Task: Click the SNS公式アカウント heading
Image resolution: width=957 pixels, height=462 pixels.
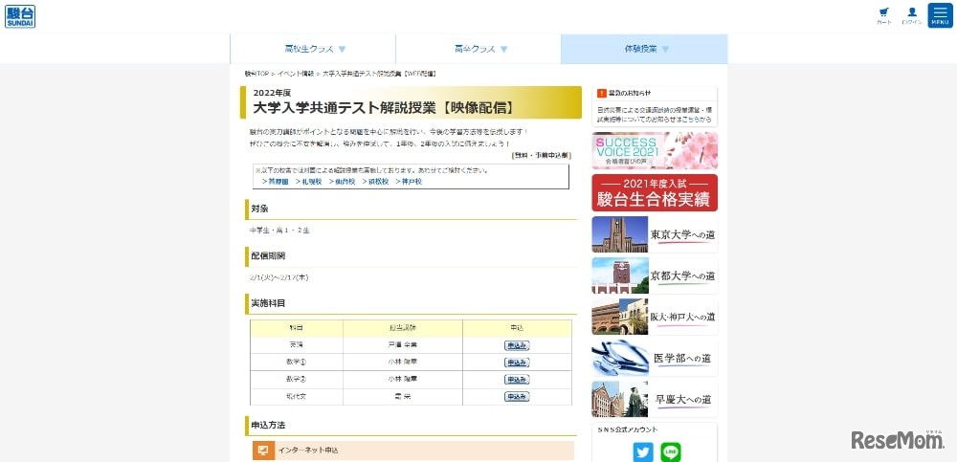Action: [x=628, y=429]
